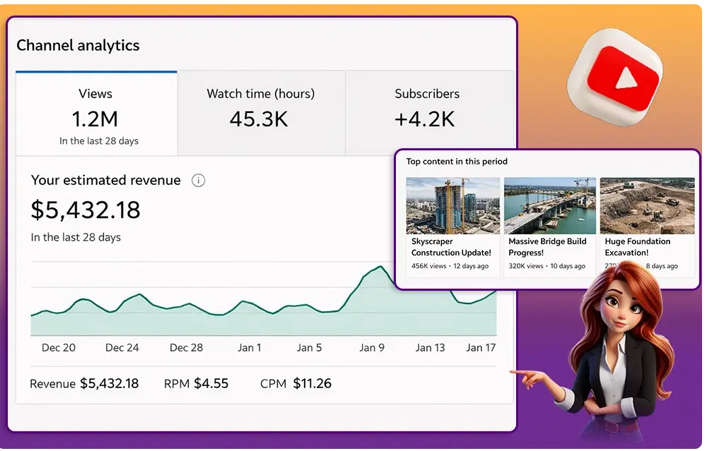Switch to the Views tab
707x451 pixels.
tap(96, 113)
